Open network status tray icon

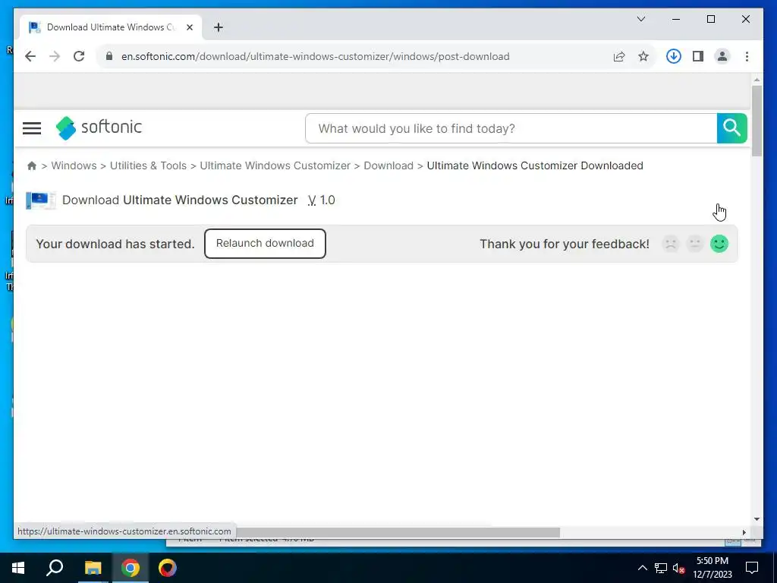(x=661, y=568)
